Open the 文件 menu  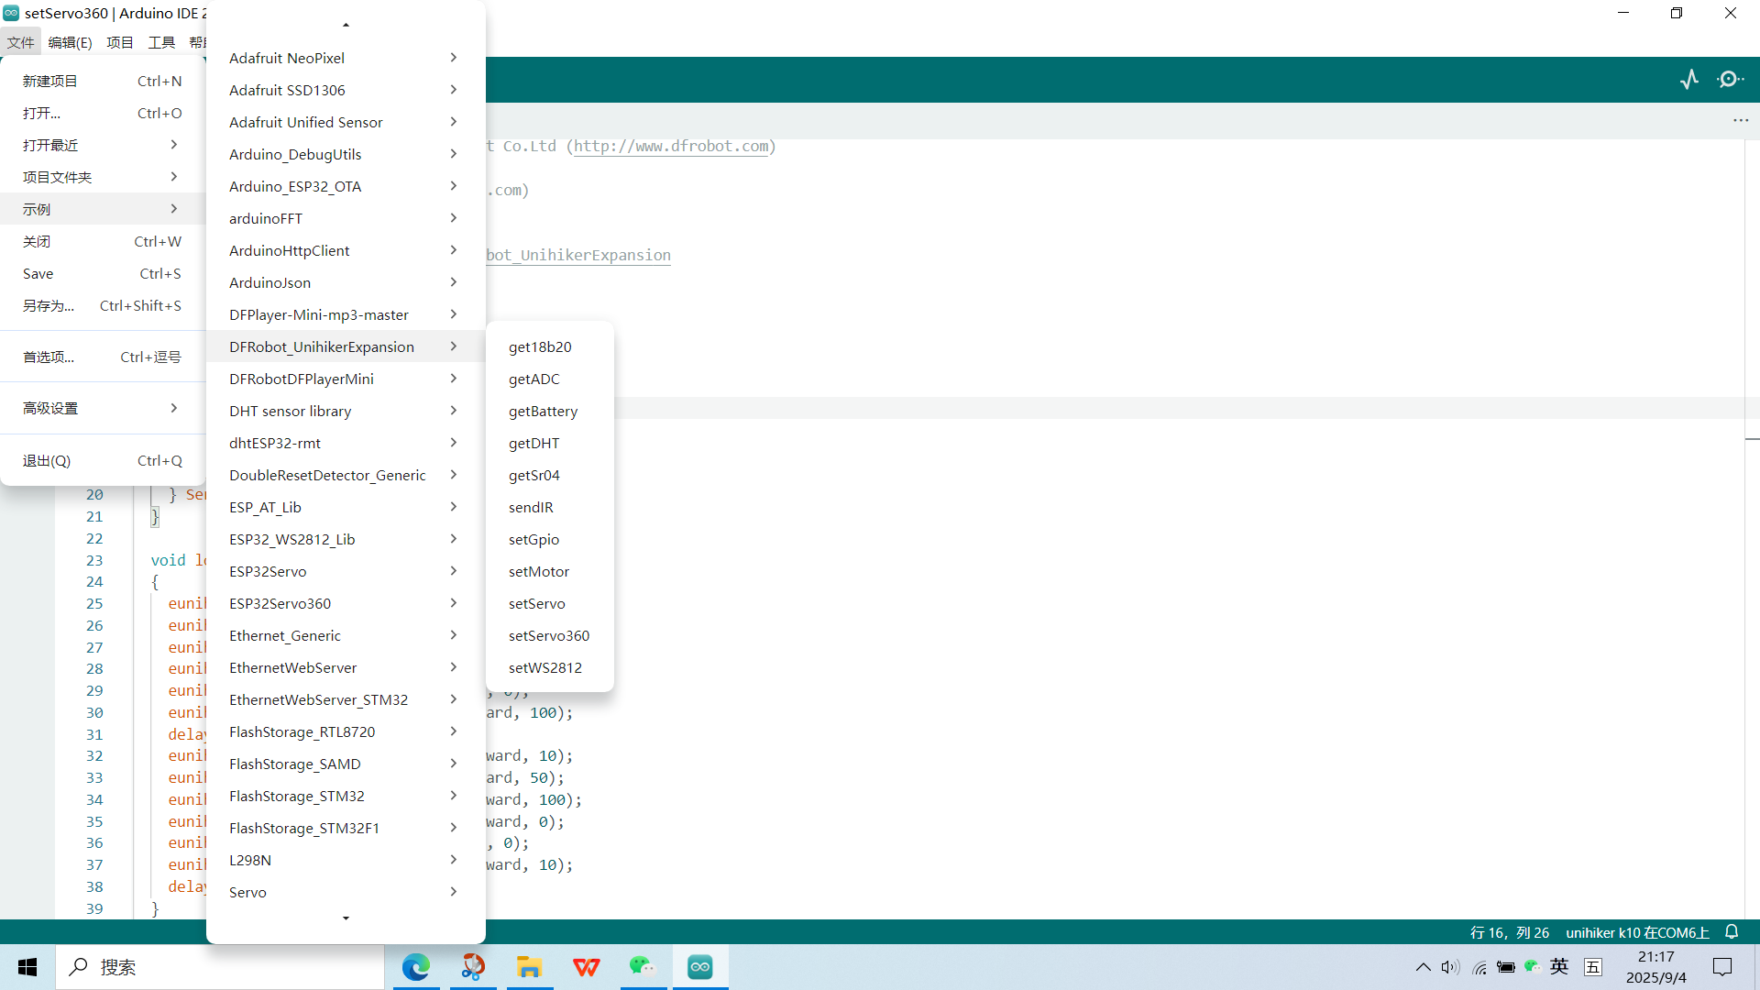coord(20,42)
